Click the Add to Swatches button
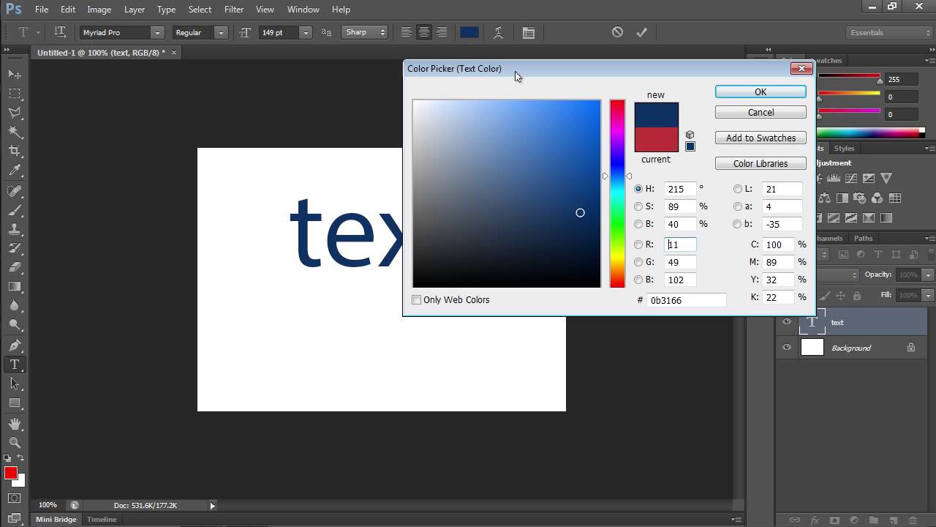Viewport: 936px width, 527px height. click(x=760, y=138)
